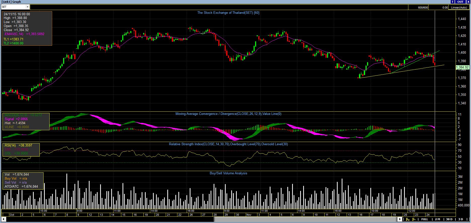This screenshot has width=471, height=223.
Task: Click the Nov month label on date axis
Action: tap(249, 215)
